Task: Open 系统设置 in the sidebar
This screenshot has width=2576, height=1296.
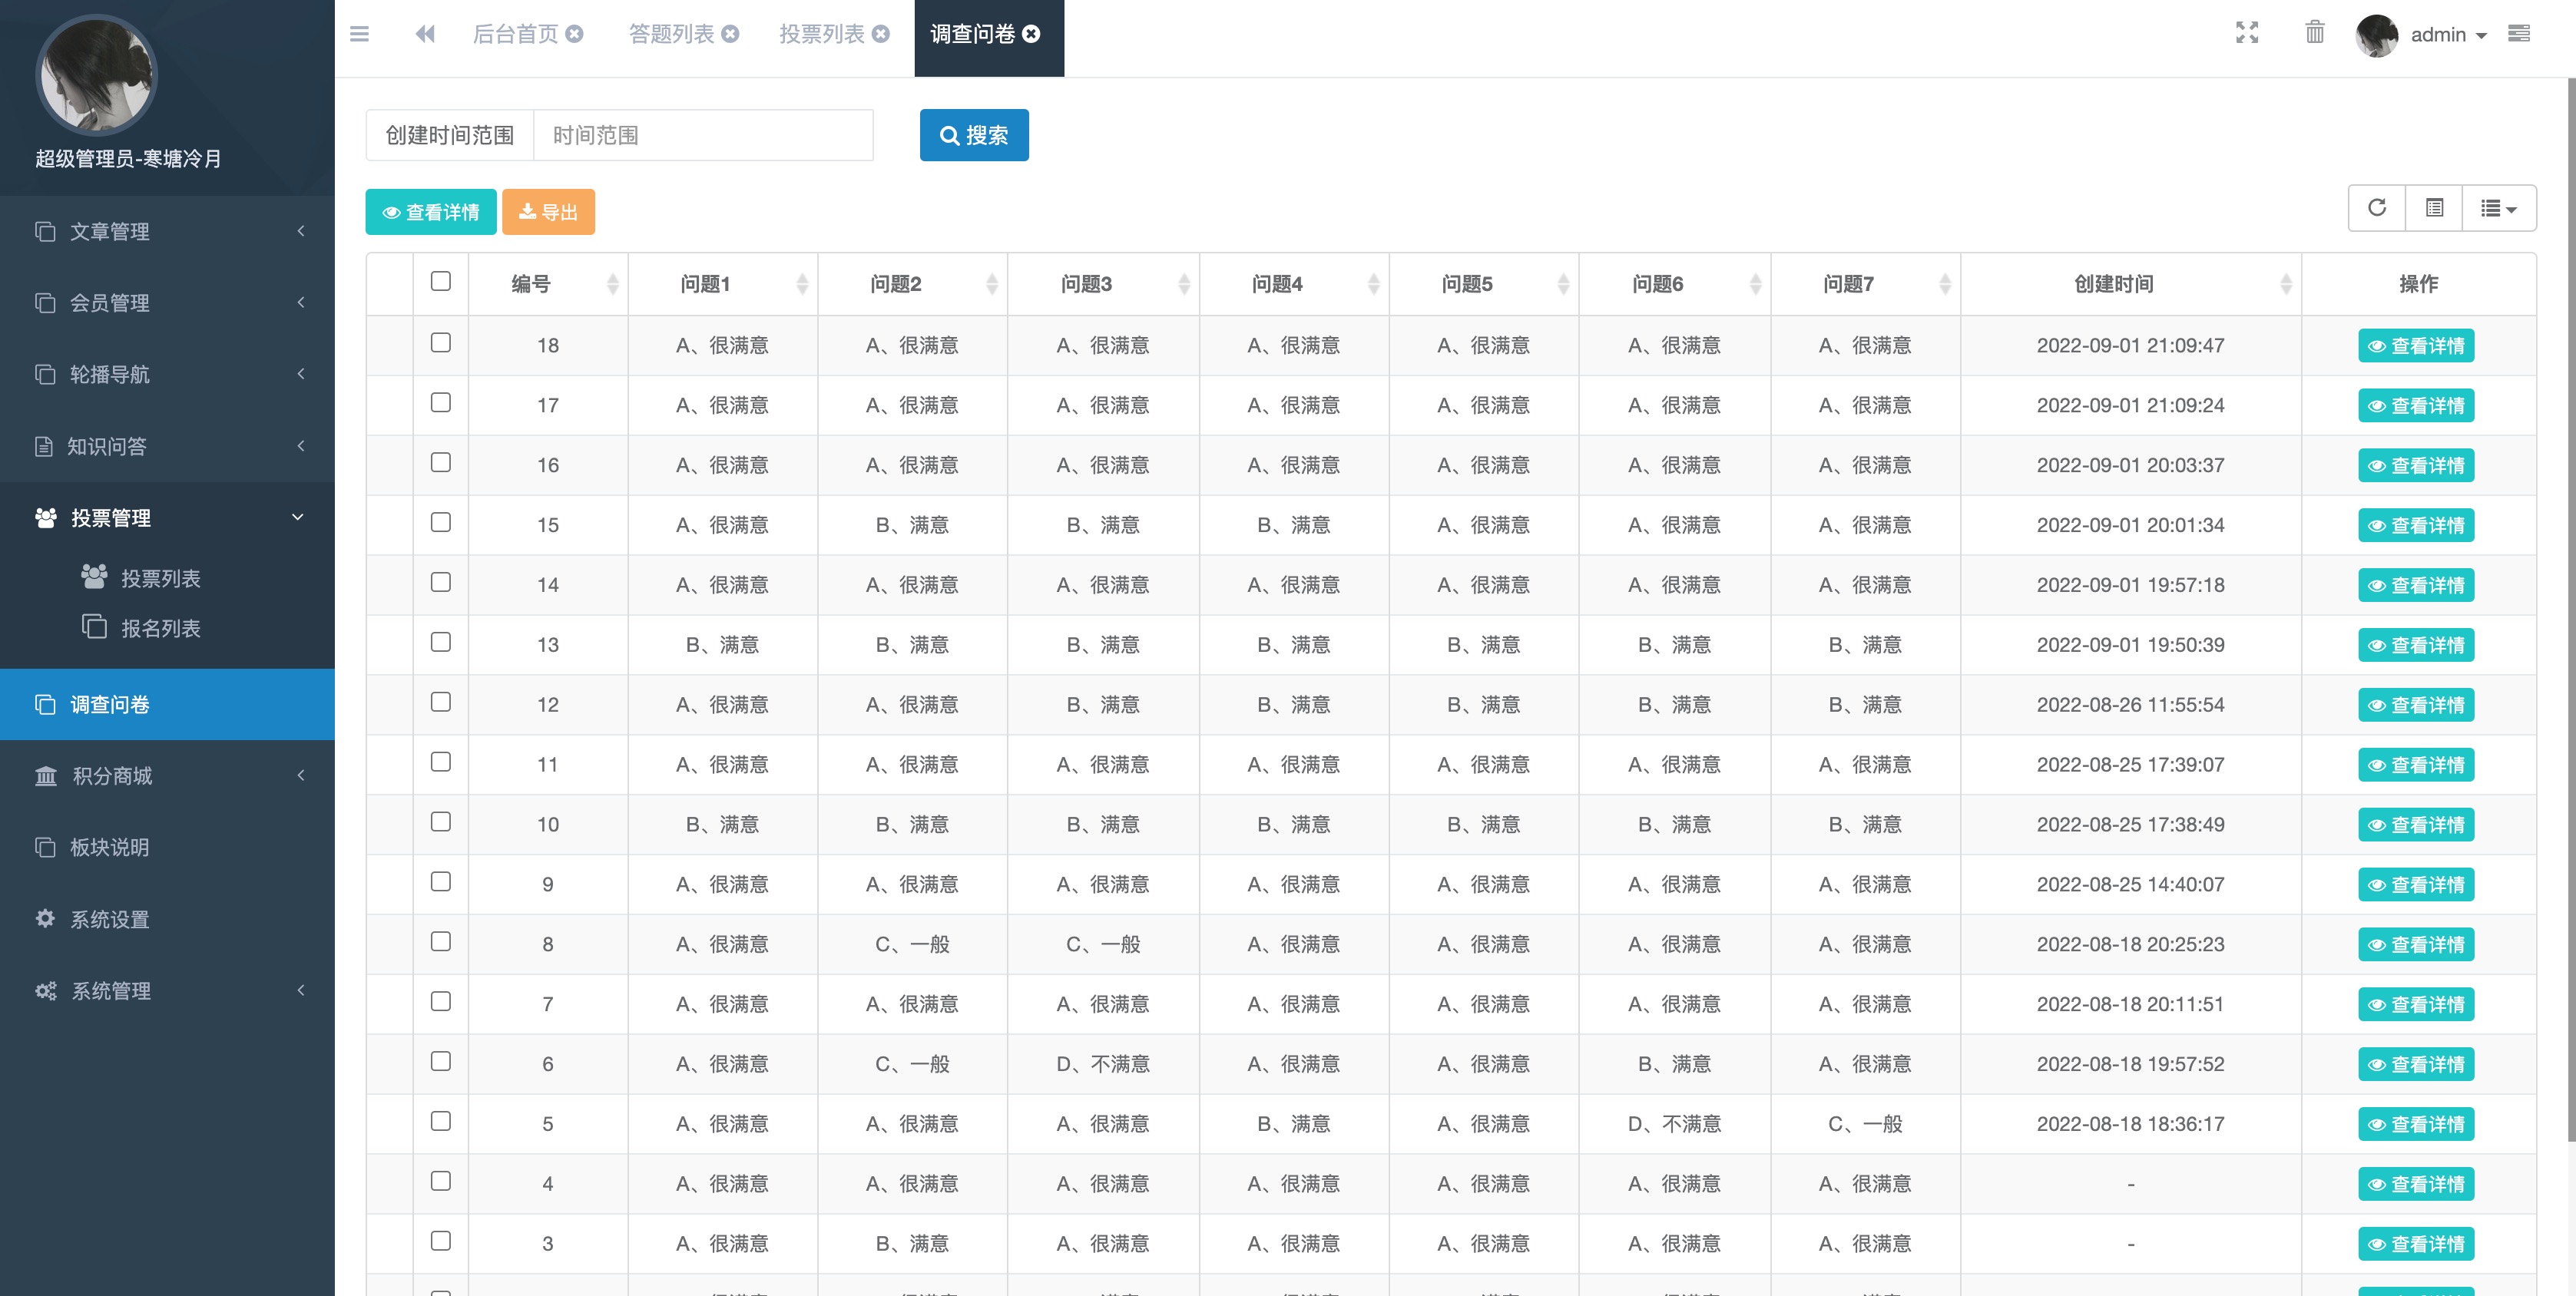Action: pyautogui.click(x=167, y=919)
